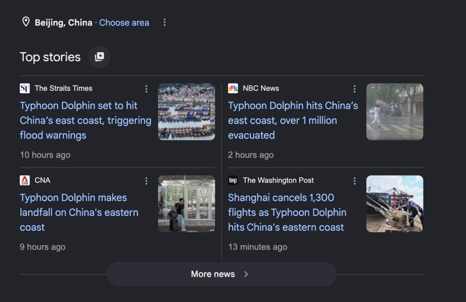The height and width of the screenshot is (302, 466).
Task: Click the arrow chevron in More news
Action: click(x=246, y=274)
